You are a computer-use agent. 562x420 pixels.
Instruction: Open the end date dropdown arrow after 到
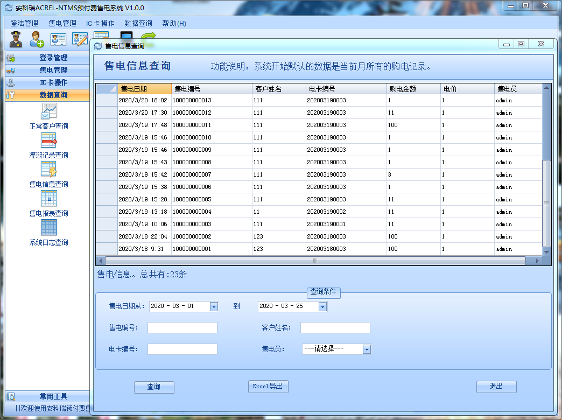pos(322,307)
